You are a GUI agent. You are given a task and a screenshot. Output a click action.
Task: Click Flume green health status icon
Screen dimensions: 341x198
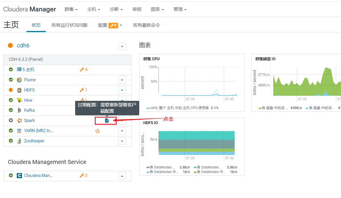(x=11, y=80)
